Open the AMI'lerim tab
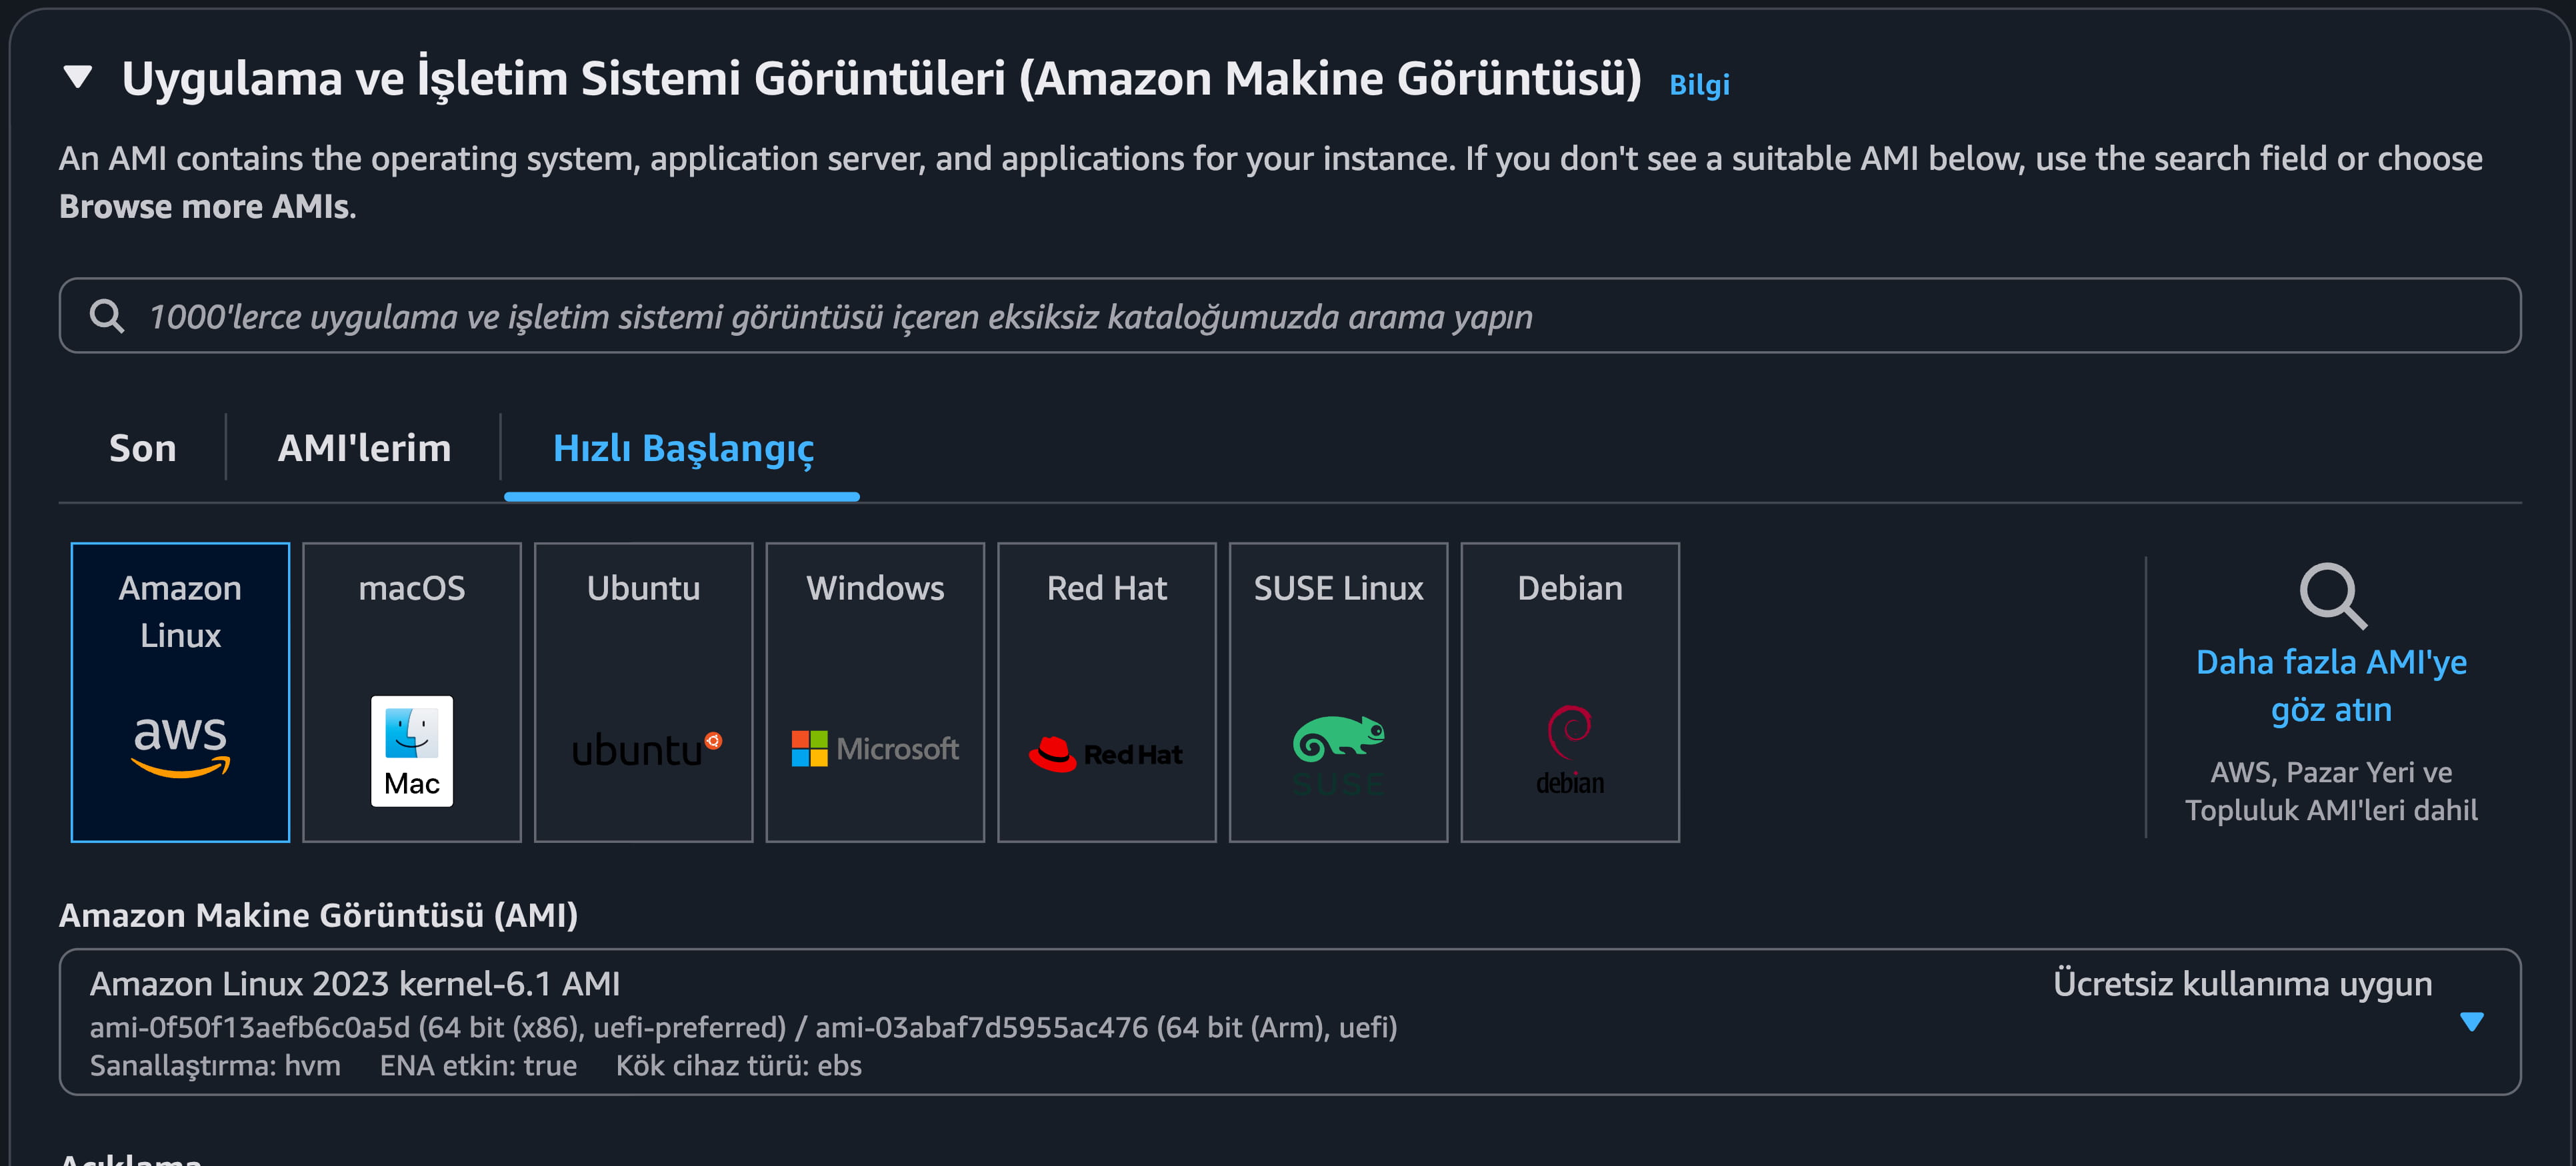Image resolution: width=2576 pixels, height=1166 pixels. 364,448
